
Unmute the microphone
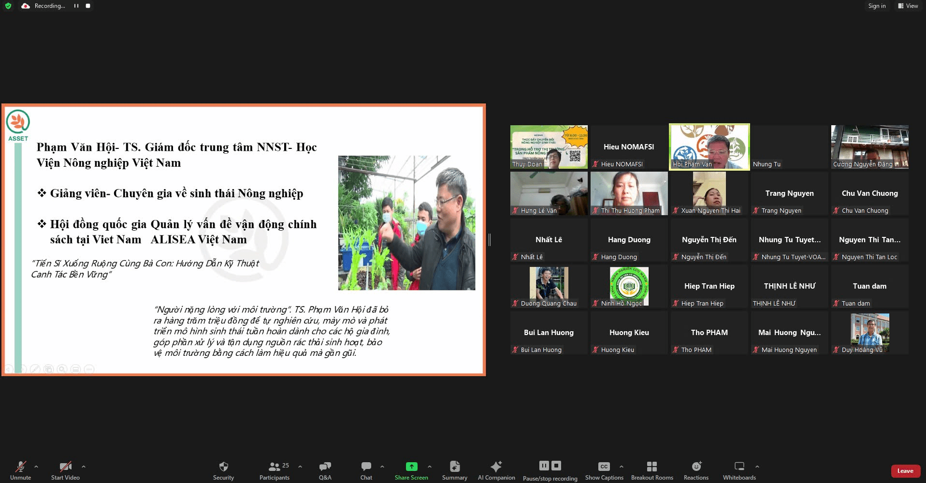tap(20, 470)
